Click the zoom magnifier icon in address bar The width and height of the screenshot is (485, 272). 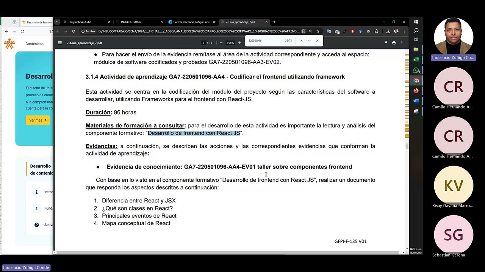[x=310, y=31]
